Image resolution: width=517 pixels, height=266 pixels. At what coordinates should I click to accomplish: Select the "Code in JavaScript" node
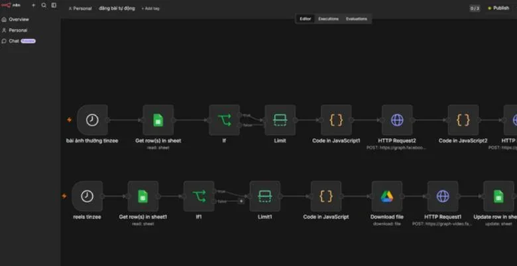coord(325,197)
